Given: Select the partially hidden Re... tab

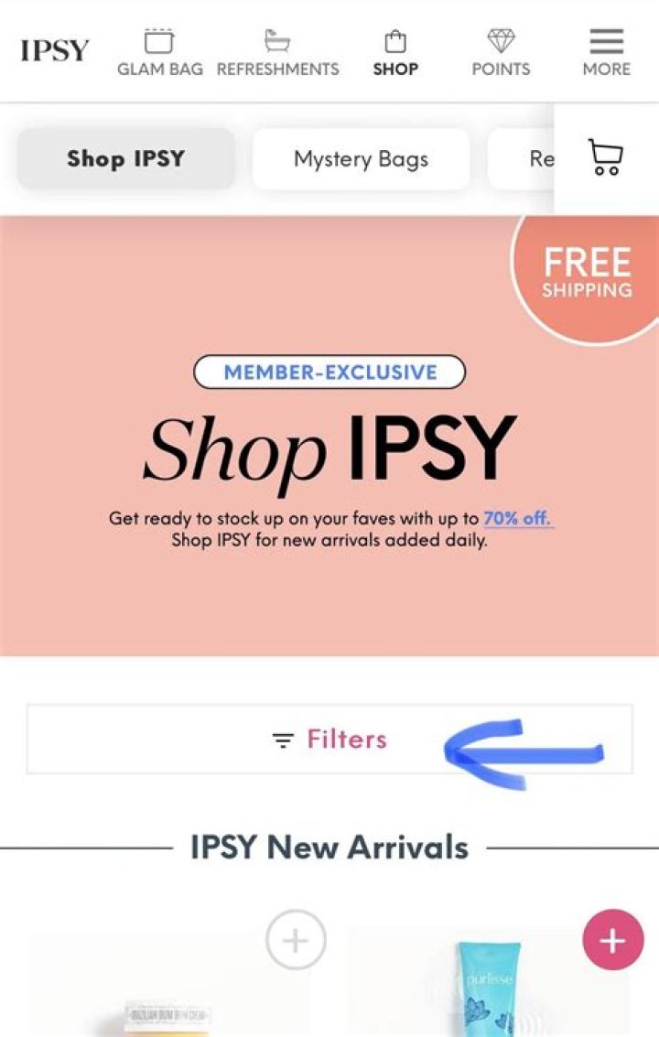Looking at the screenshot, I should pos(522,158).
